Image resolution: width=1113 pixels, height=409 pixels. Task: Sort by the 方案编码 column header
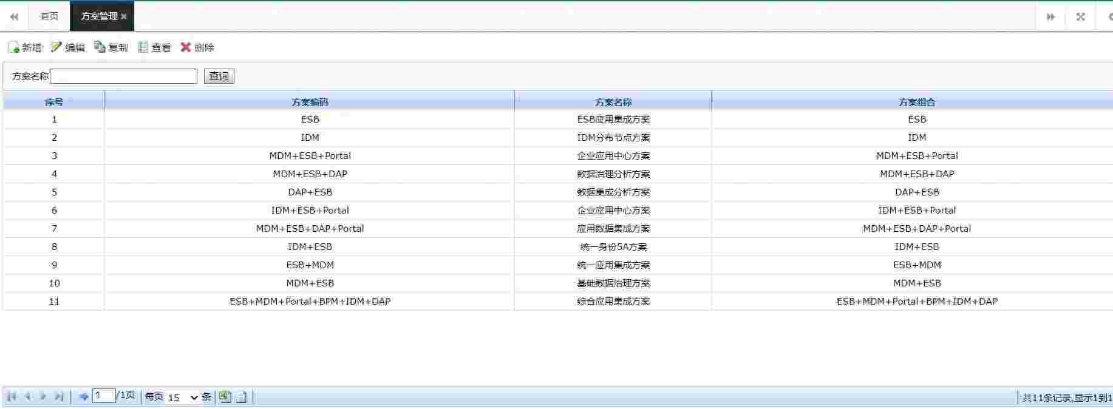click(x=310, y=102)
